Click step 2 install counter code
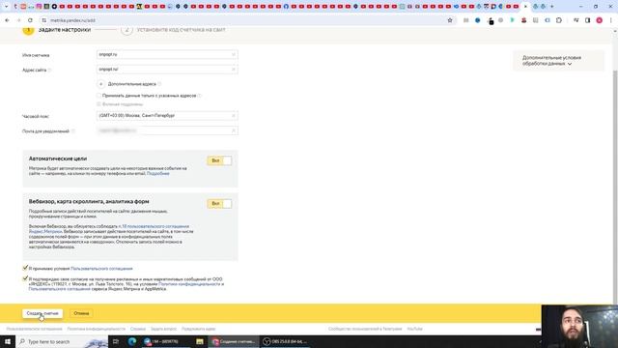 pos(174,30)
